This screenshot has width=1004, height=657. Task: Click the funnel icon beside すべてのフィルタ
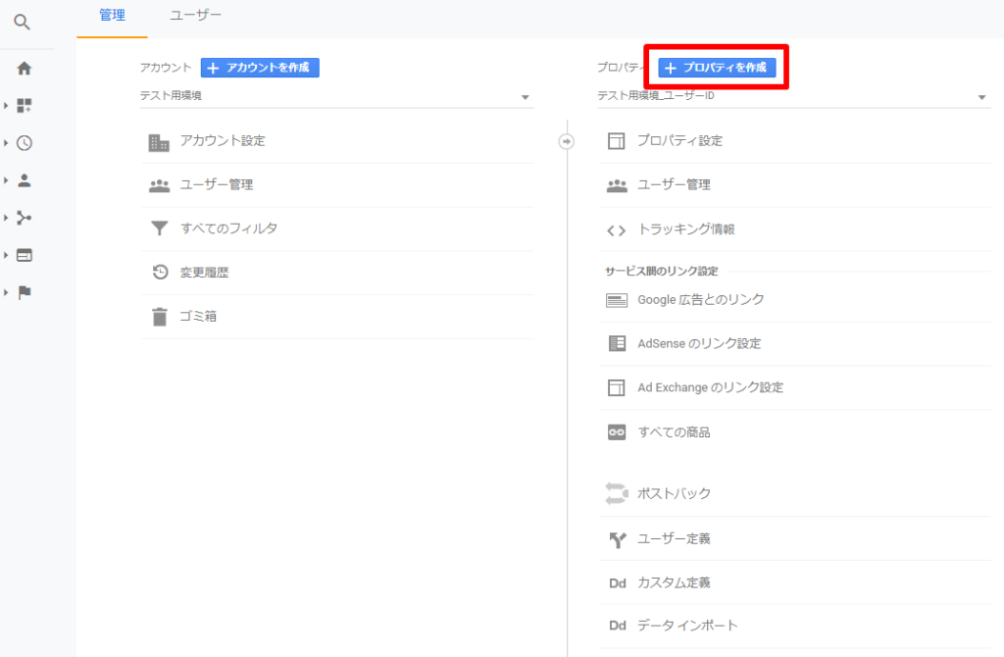pyautogui.click(x=159, y=227)
